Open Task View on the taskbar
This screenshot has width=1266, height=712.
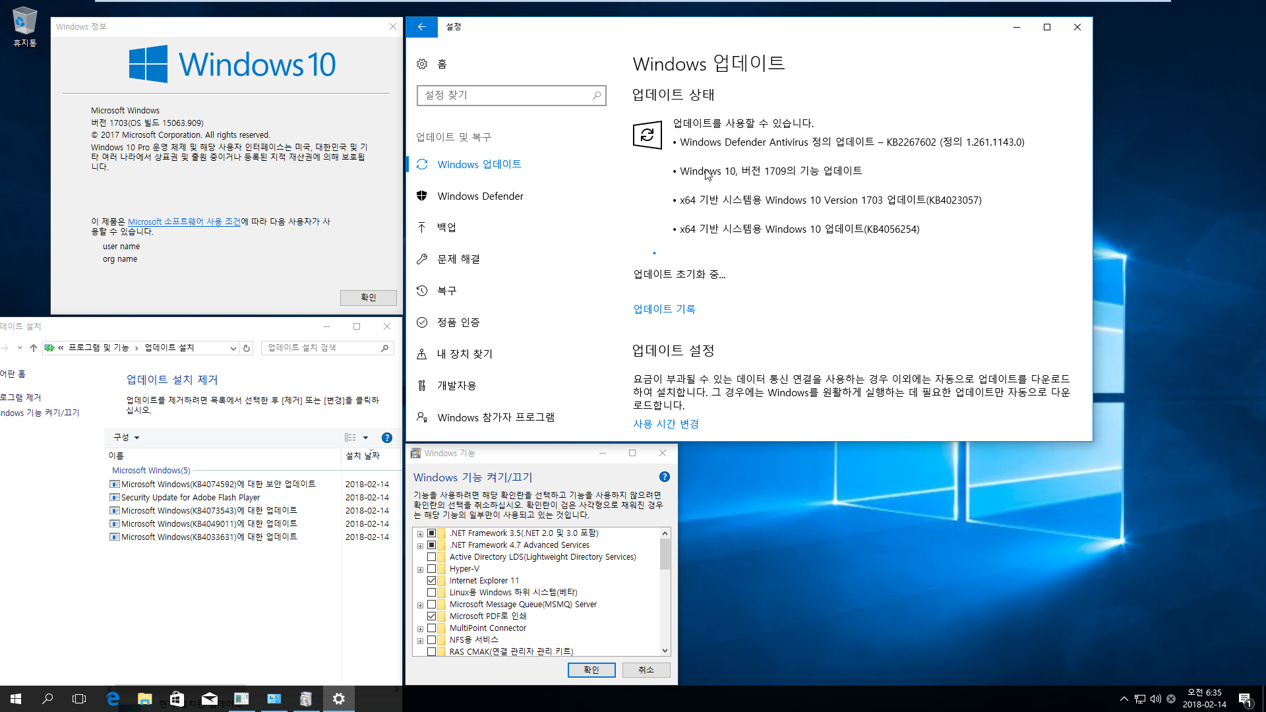coord(79,699)
